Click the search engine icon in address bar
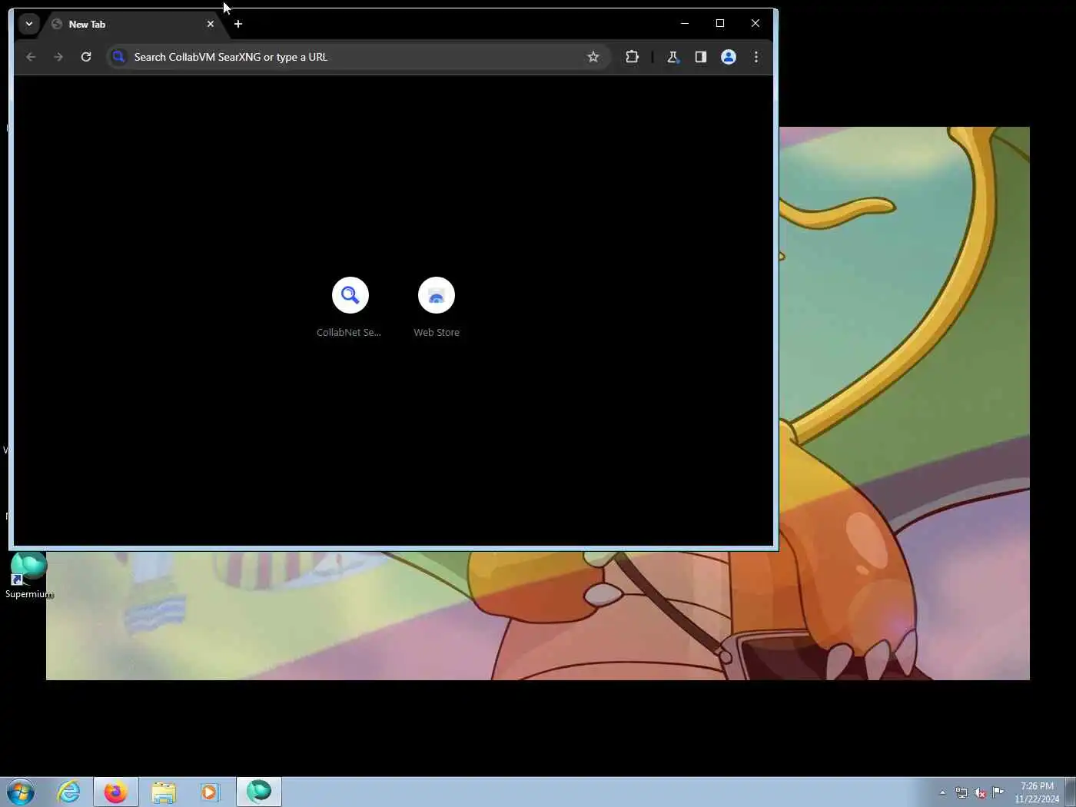 pos(118,57)
